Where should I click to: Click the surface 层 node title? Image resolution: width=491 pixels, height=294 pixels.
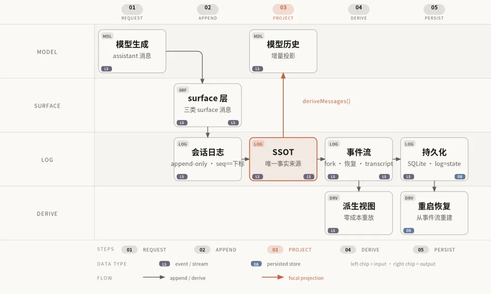click(x=208, y=98)
